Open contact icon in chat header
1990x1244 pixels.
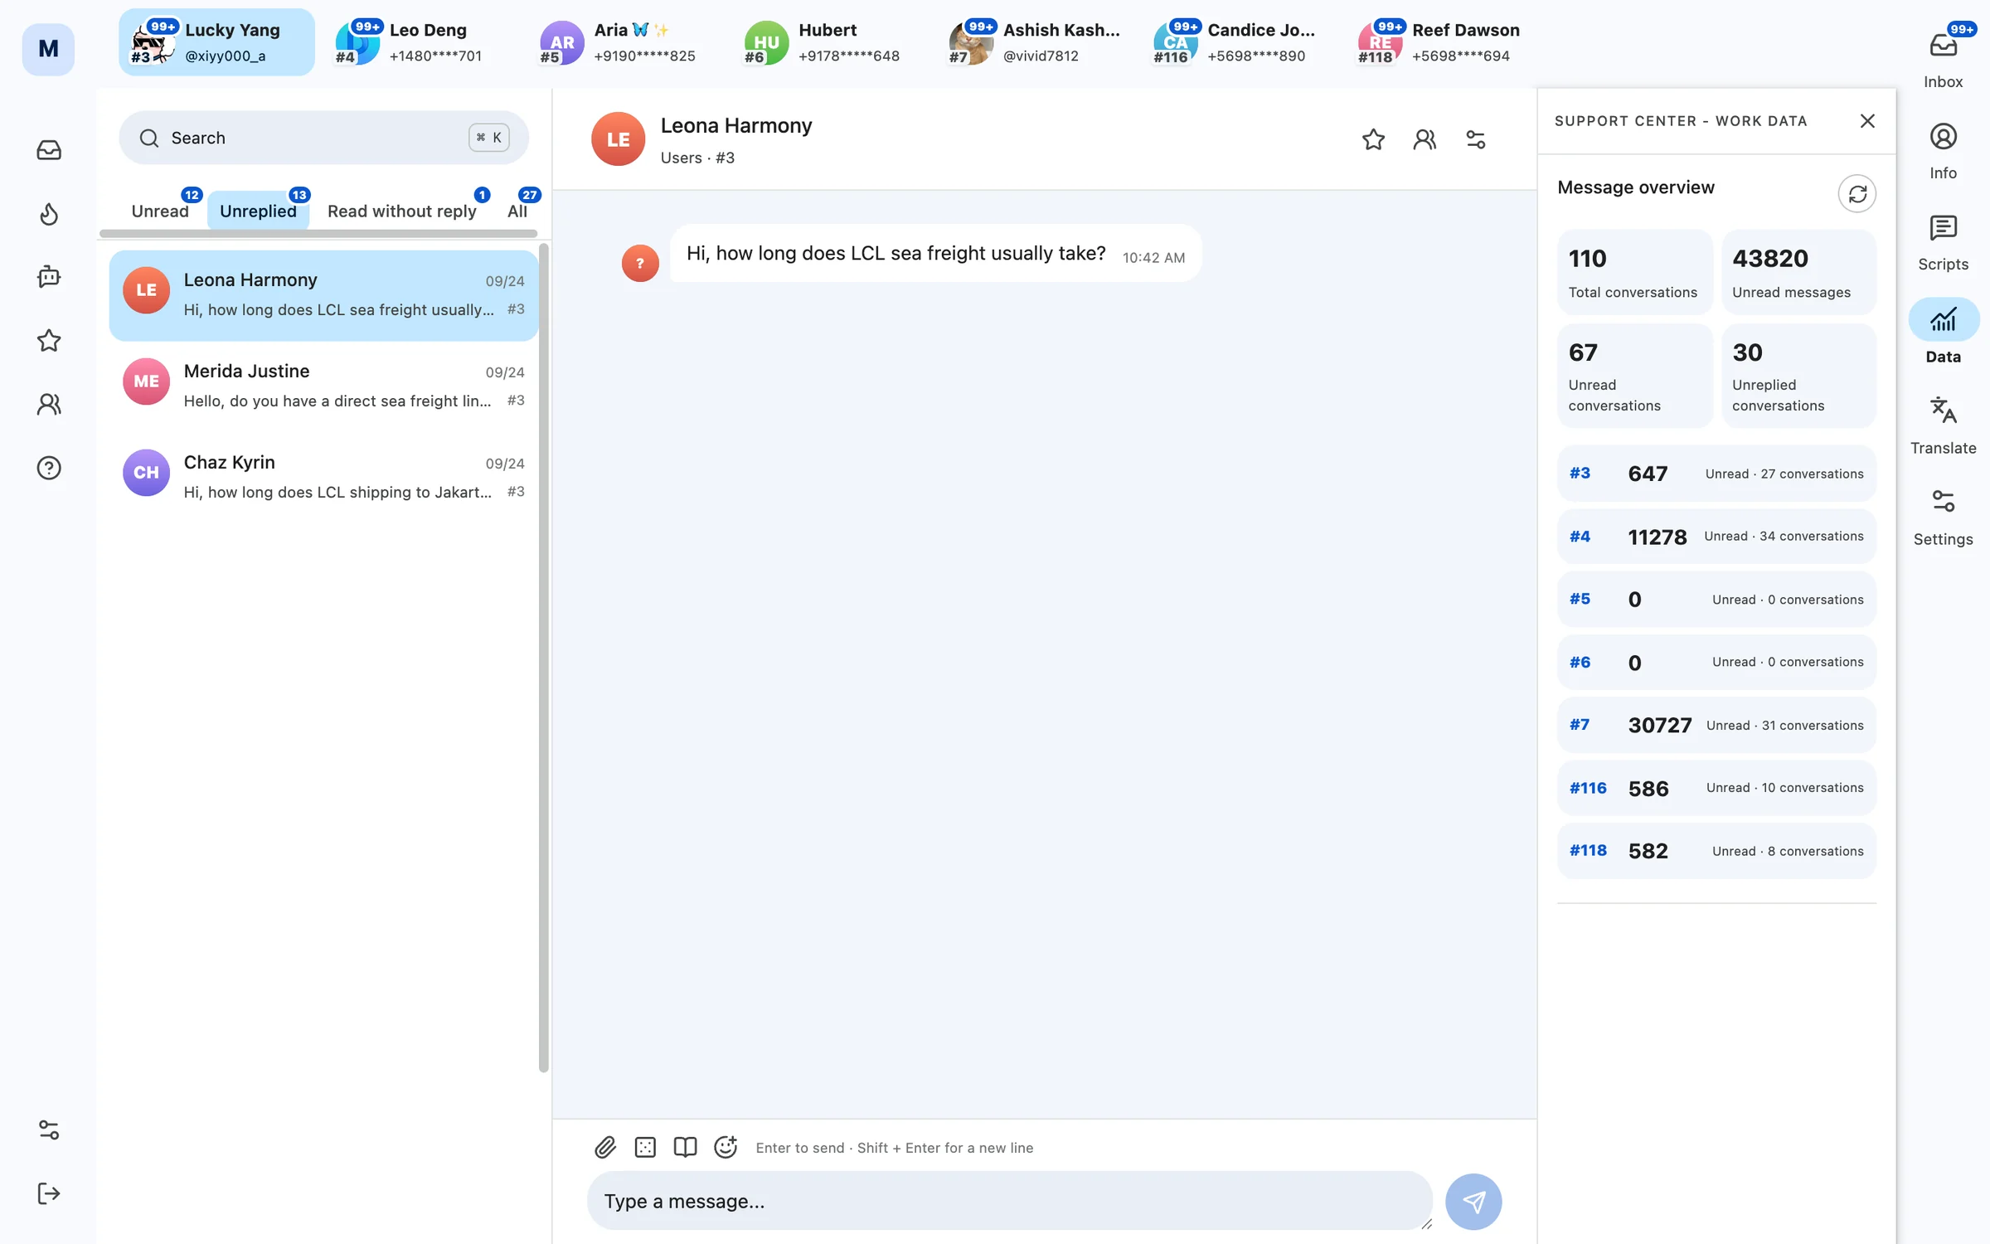point(1425,139)
